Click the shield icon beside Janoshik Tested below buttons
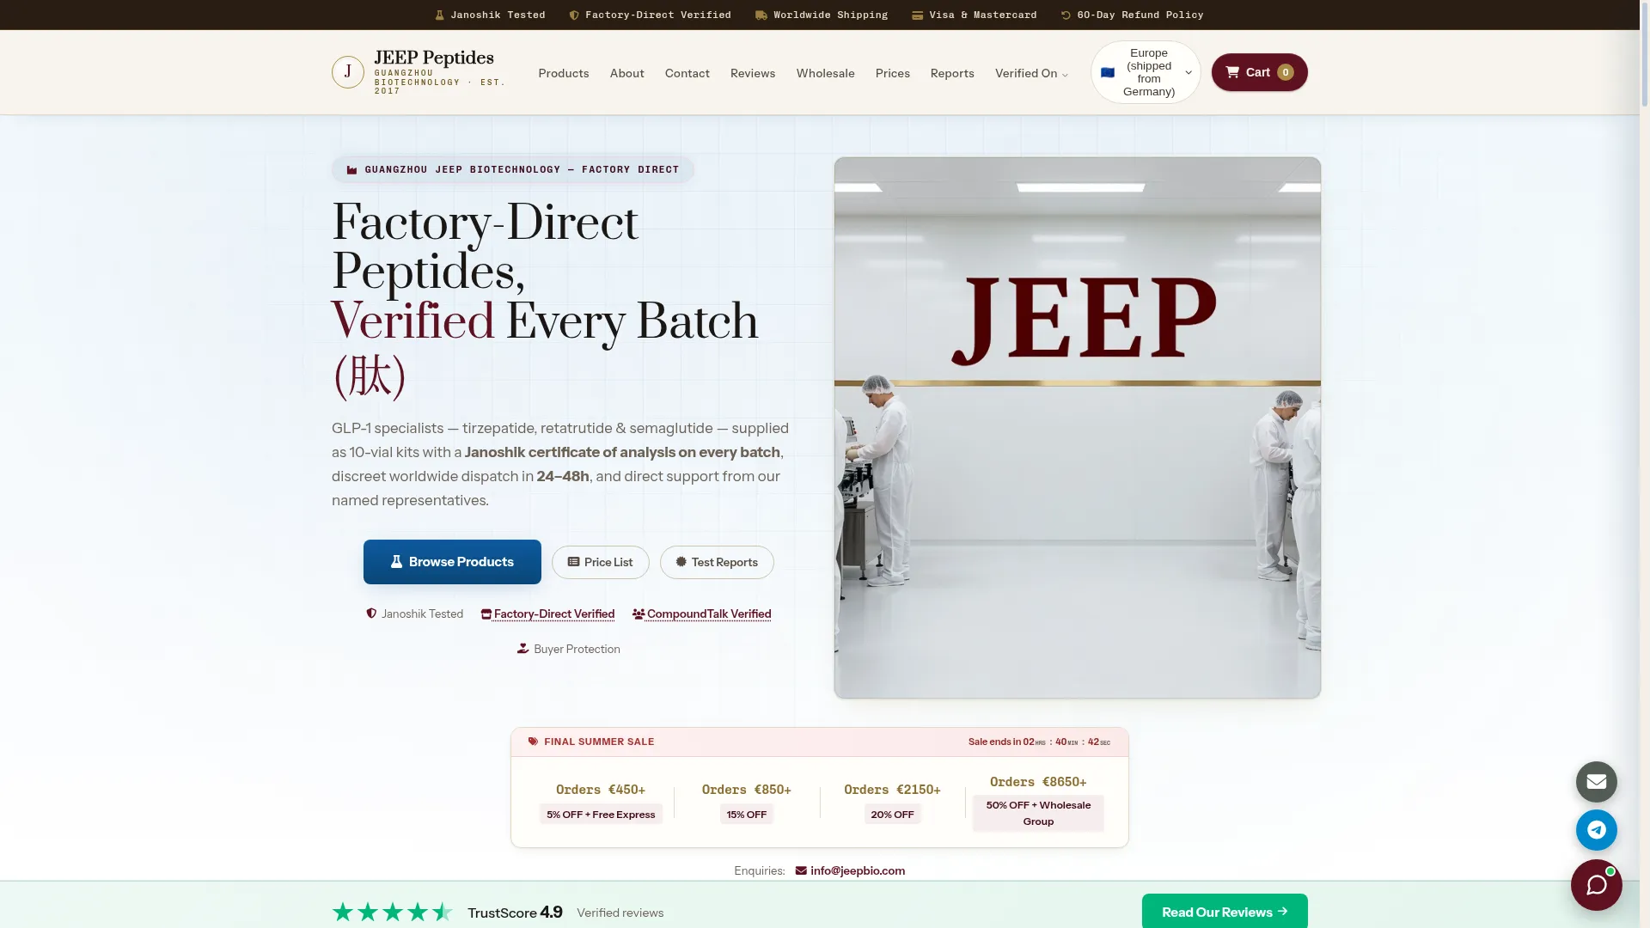 tap(371, 614)
